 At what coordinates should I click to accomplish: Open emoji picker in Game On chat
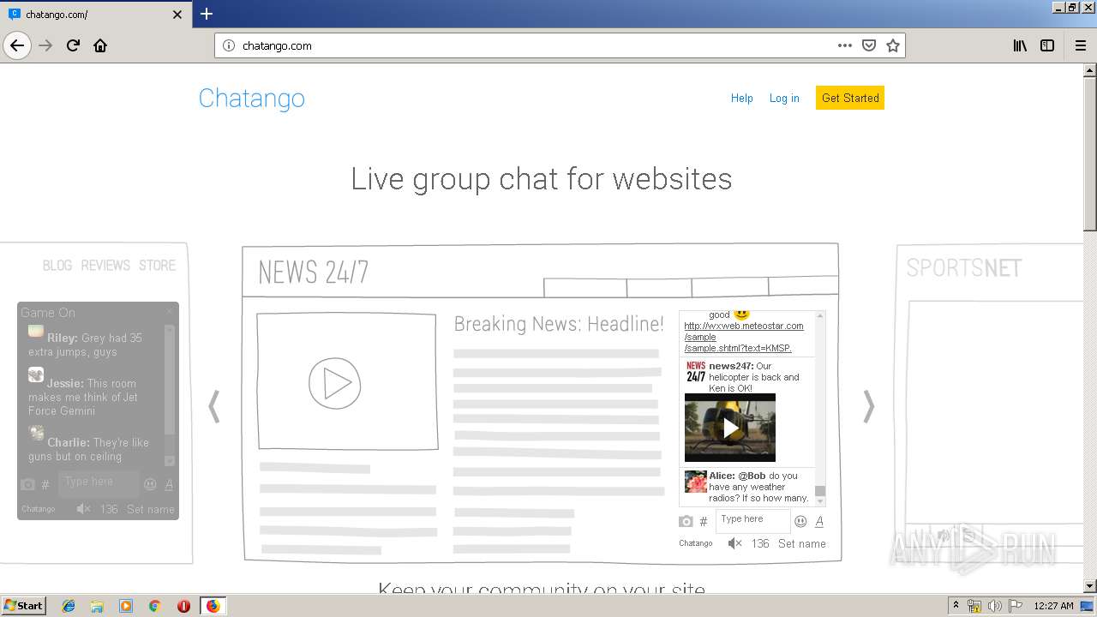pos(150,484)
